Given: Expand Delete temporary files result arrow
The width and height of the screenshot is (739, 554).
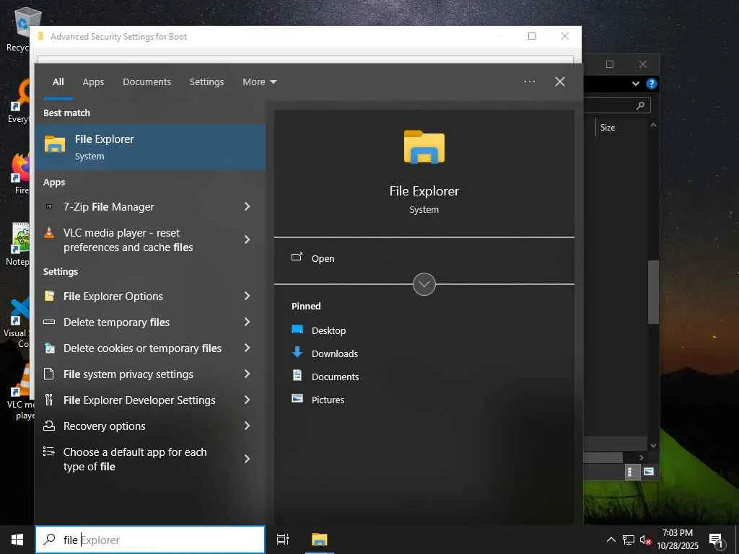Looking at the screenshot, I should (x=247, y=322).
